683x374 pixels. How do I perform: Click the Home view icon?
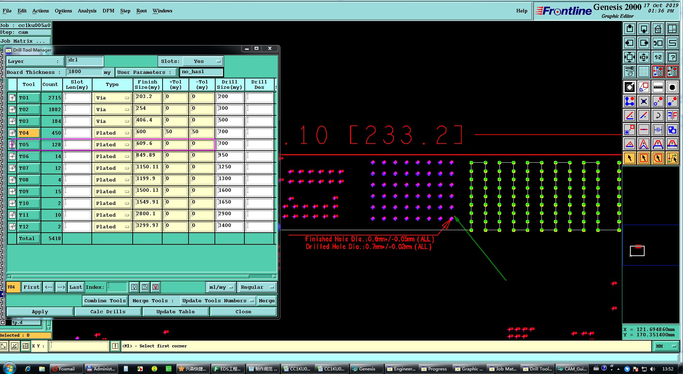(658, 29)
